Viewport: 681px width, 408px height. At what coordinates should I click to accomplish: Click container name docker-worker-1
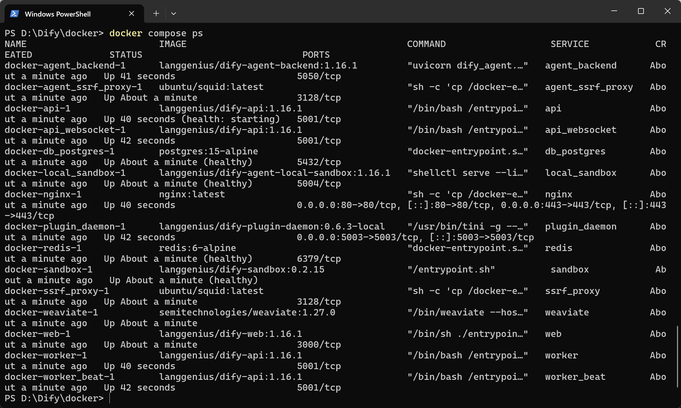(x=46, y=355)
